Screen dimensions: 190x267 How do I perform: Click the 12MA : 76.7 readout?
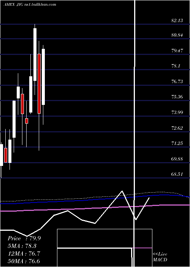(24, 254)
